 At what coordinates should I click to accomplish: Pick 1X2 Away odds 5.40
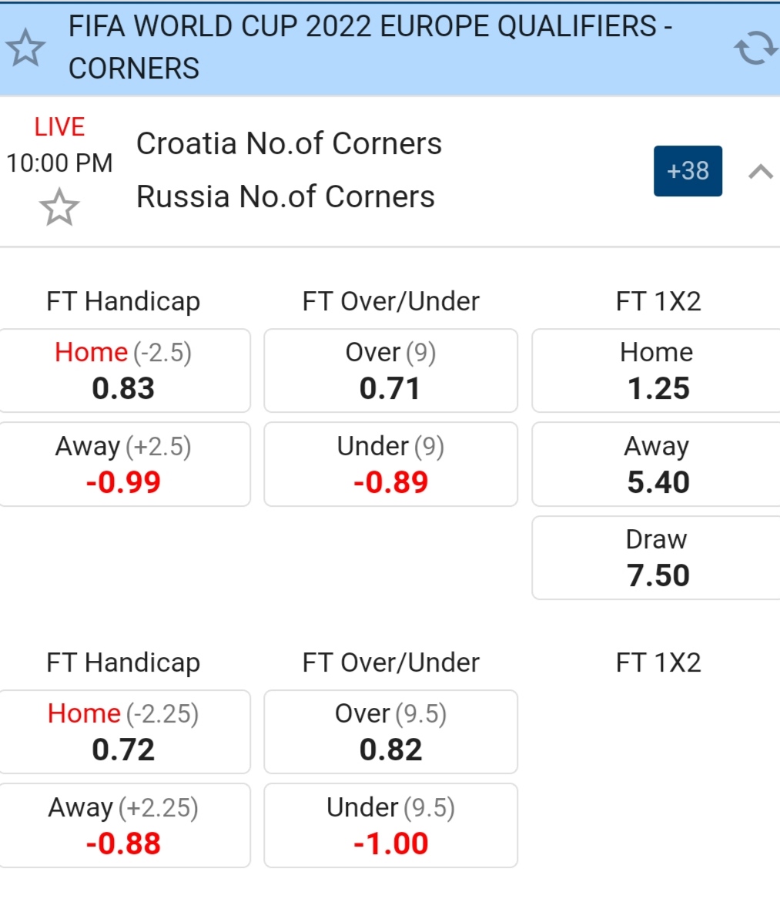coord(657,464)
